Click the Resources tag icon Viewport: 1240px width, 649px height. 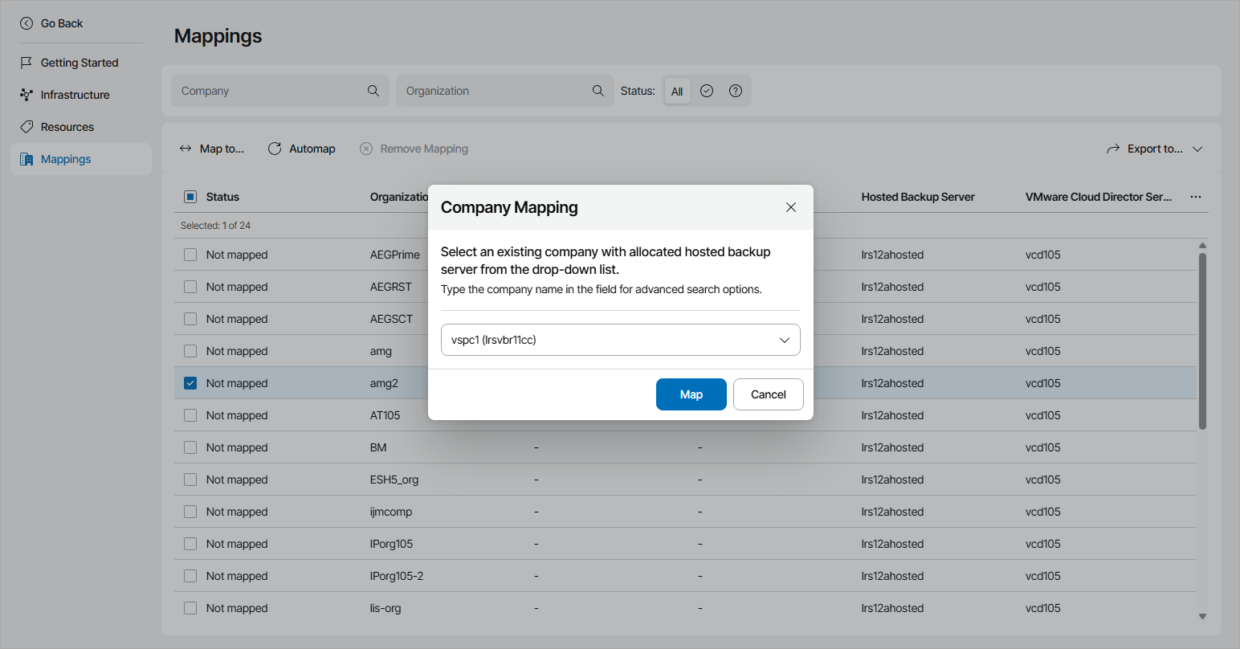click(27, 127)
